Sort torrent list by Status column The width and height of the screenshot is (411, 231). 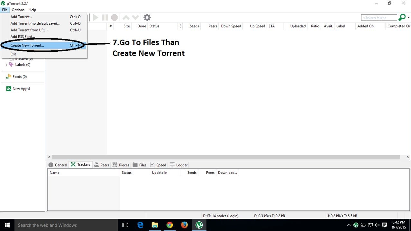pyautogui.click(x=162, y=26)
